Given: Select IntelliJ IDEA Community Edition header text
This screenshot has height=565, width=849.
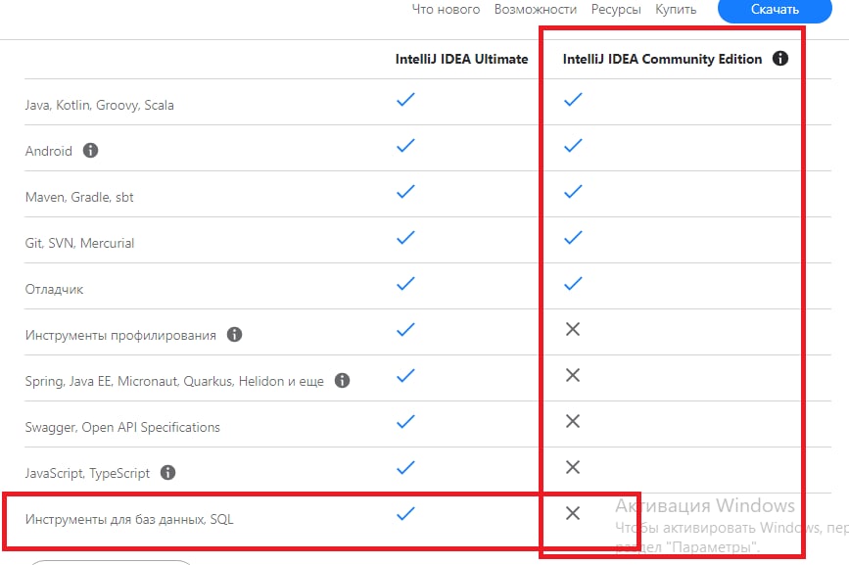Looking at the screenshot, I should point(662,59).
